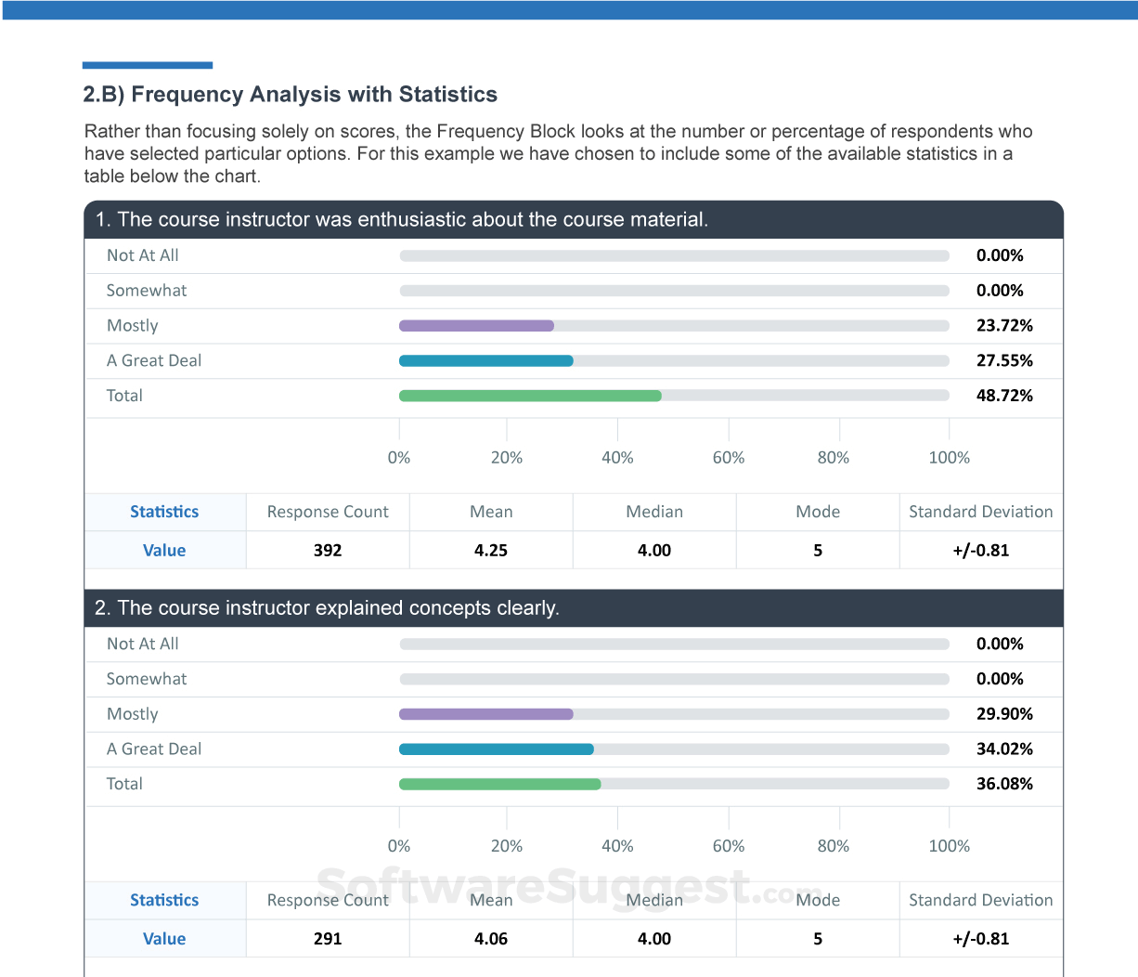This screenshot has height=977, width=1138.
Task: Select the Value label in the first table
Action: coord(164,551)
